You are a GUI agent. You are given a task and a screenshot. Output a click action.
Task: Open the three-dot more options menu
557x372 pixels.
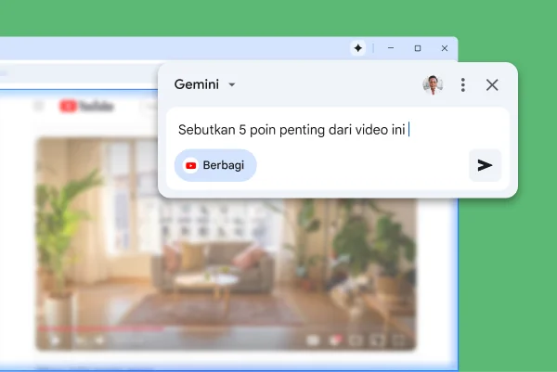(x=462, y=84)
